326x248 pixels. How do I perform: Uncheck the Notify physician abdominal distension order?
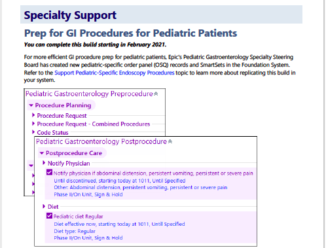(x=49, y=173)
